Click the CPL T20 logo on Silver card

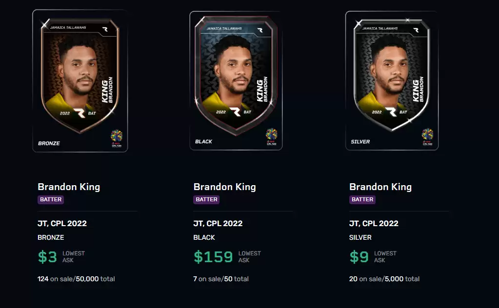[427, 136]
